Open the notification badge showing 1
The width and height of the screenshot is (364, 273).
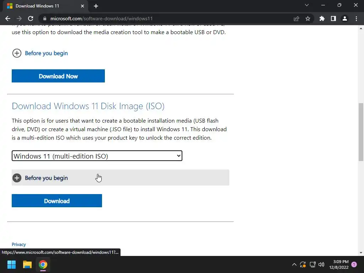pos(354,264)
